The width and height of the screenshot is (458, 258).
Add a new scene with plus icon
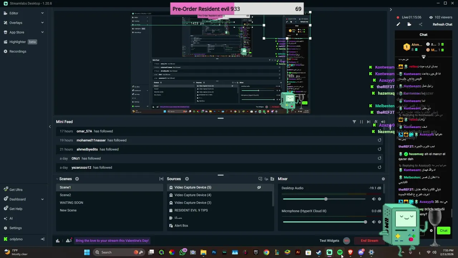tap(77, 179)
